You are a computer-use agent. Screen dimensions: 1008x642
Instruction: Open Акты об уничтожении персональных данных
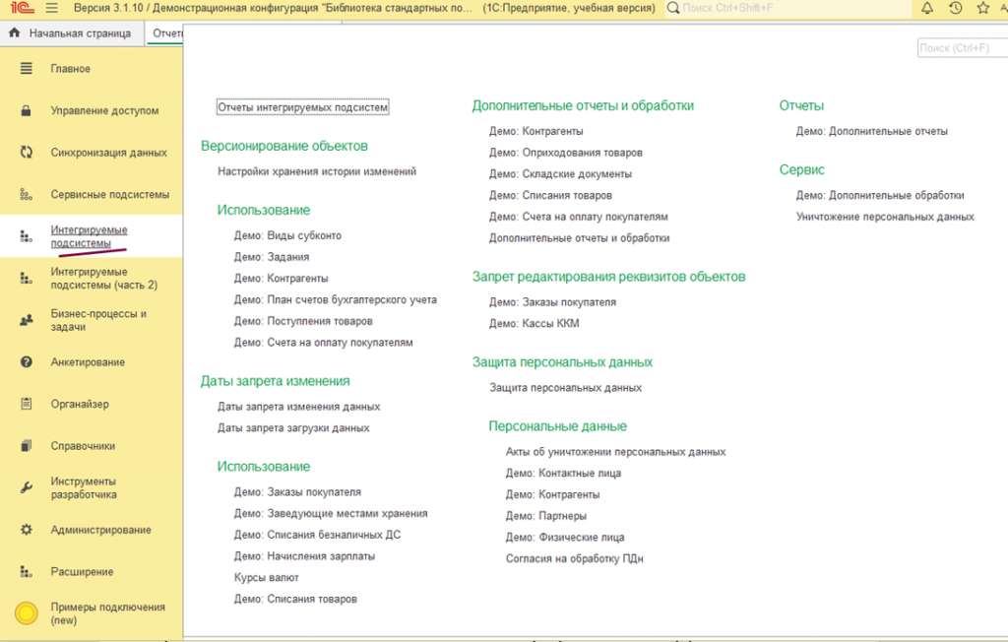coord(616,452)
